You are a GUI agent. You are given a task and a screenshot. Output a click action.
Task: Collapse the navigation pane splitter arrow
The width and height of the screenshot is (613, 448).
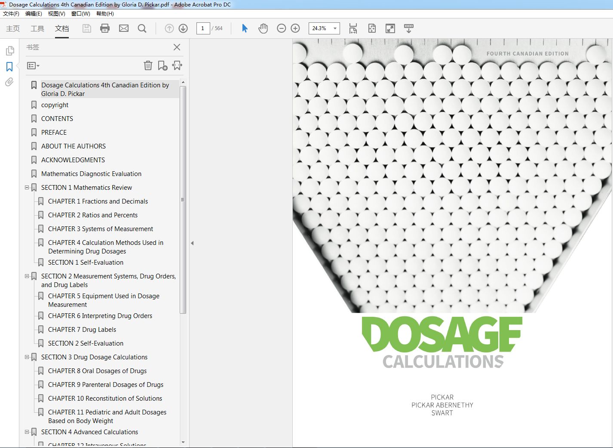[x=192, y=243]
